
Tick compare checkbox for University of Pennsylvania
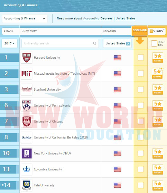[x=141, y=105]
